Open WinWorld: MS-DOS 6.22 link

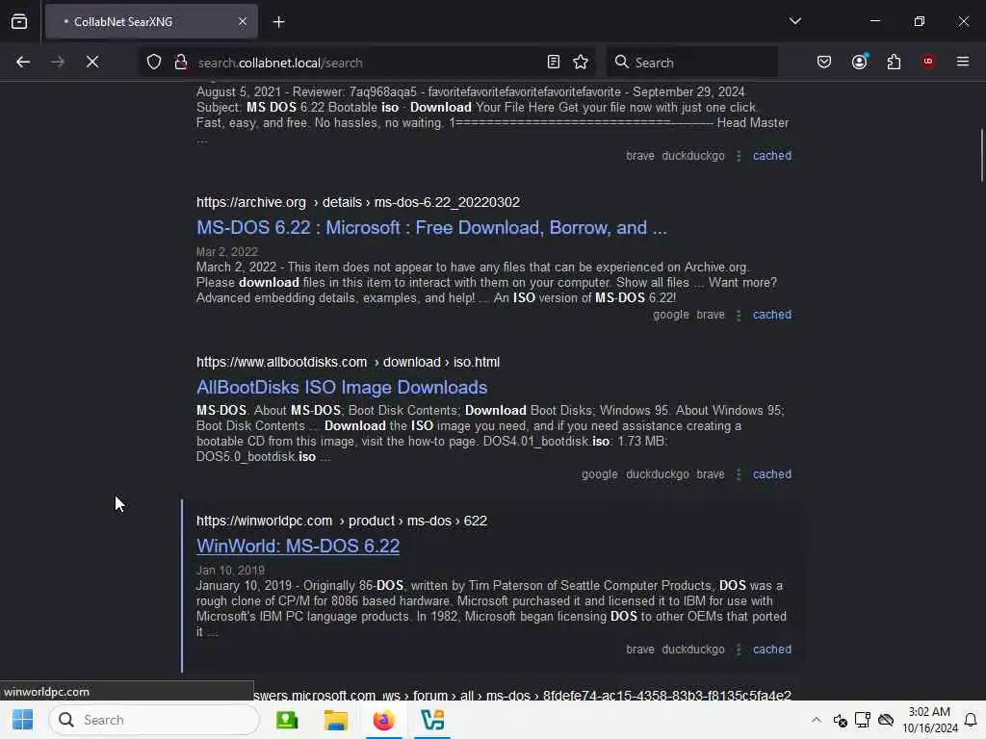click(298, 547)
